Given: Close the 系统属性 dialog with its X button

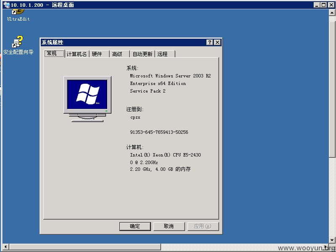Looking at the screenshot, I should point(217,42).
